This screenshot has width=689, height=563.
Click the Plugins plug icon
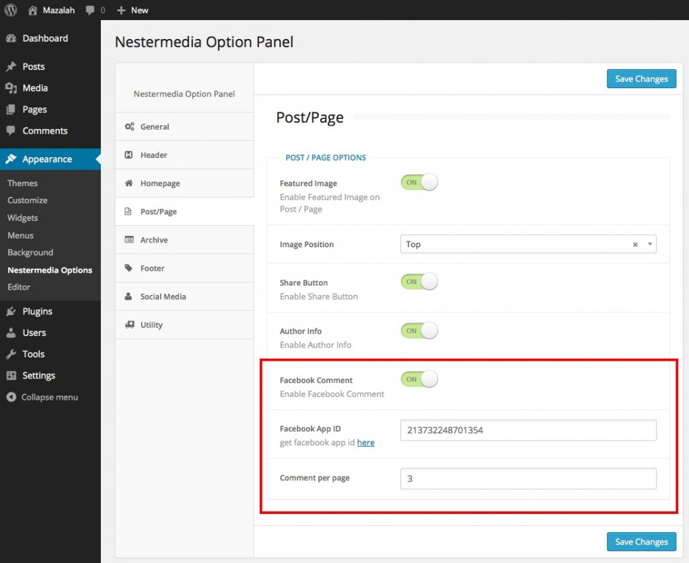[11, 312]
